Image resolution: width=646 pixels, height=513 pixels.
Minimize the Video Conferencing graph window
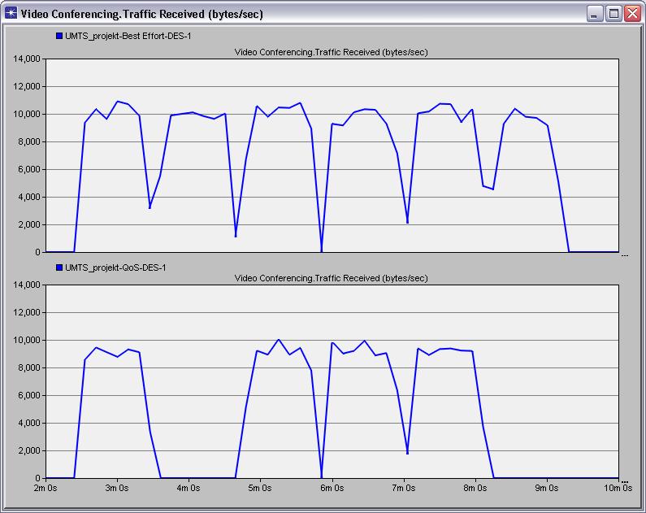594,14
